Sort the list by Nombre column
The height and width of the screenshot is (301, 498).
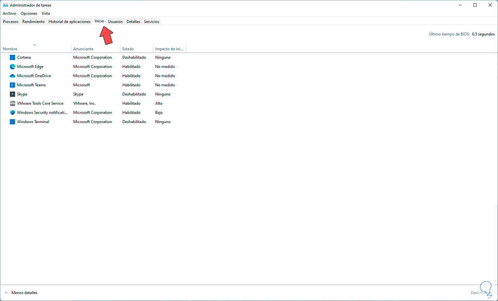click(x=36, y=49)
